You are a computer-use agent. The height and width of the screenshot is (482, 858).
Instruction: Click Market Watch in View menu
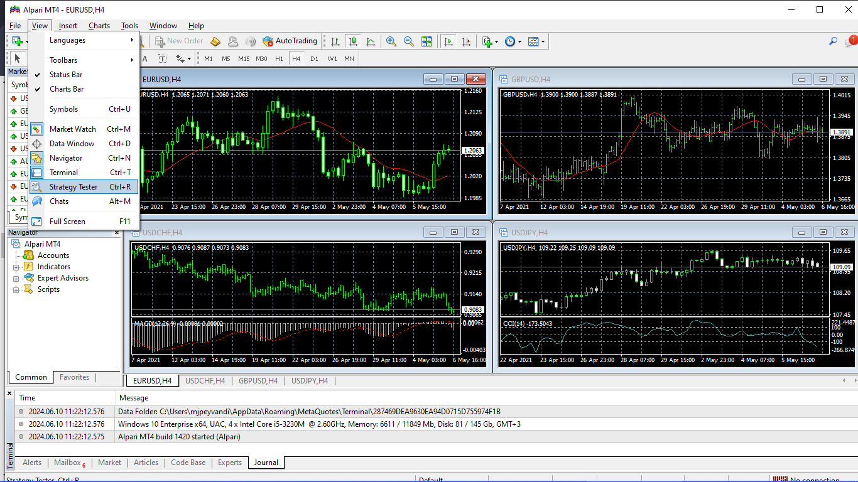click(84, 129)
